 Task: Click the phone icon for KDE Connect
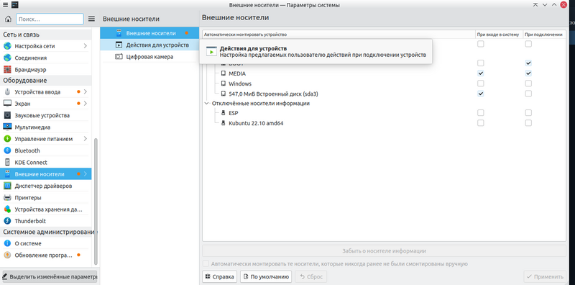(7, 163)
